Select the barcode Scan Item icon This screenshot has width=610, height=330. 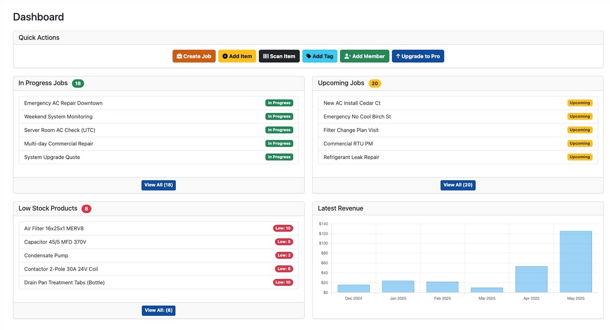point(266,56)
